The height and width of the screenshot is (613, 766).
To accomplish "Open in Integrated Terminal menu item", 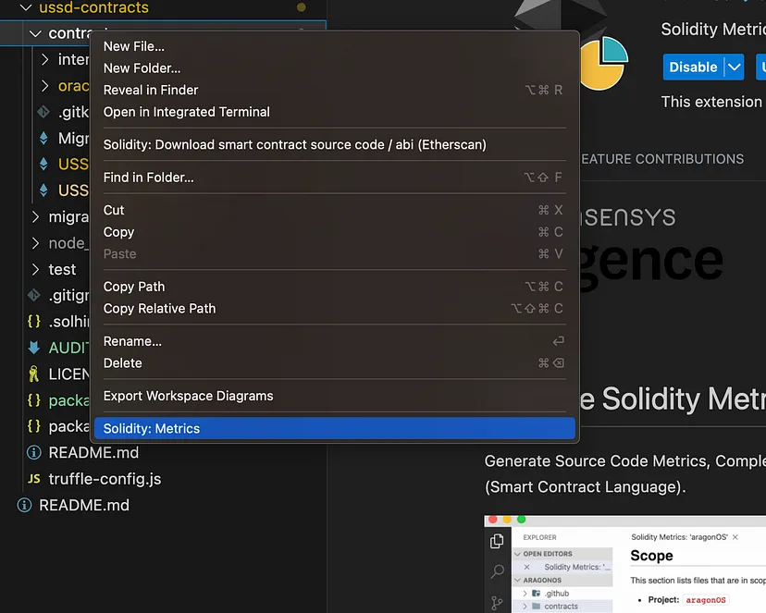I will click(335, 112).
